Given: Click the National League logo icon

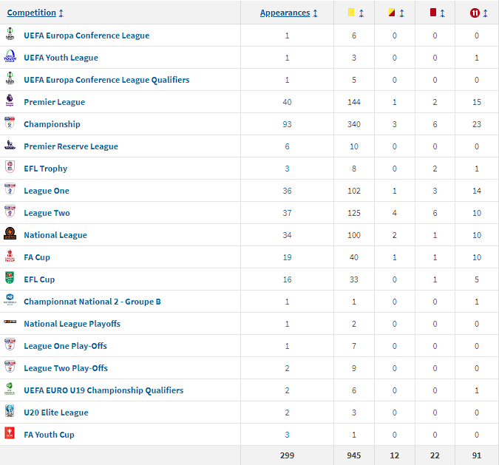Looking at the screenshot, I should coord(10,234).
